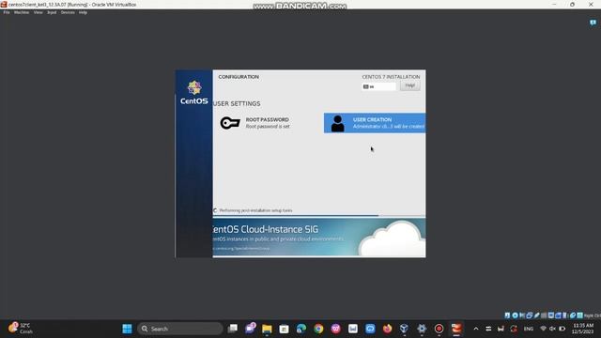
Task: Open Task View from the taskbar
Action: coord(233,329)
